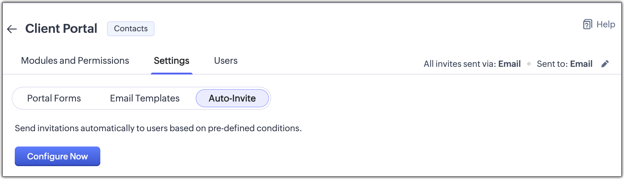Click the bold Email value after "Sent to"

[x=581, y=64]
